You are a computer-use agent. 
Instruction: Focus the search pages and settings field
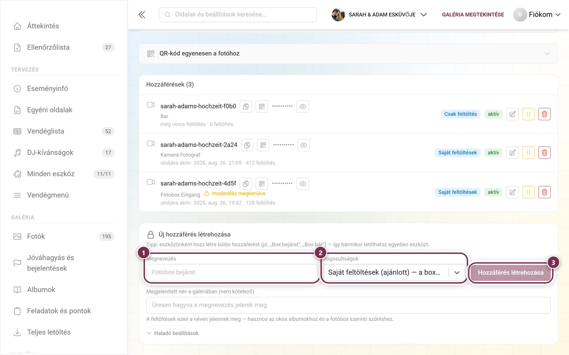238,15
